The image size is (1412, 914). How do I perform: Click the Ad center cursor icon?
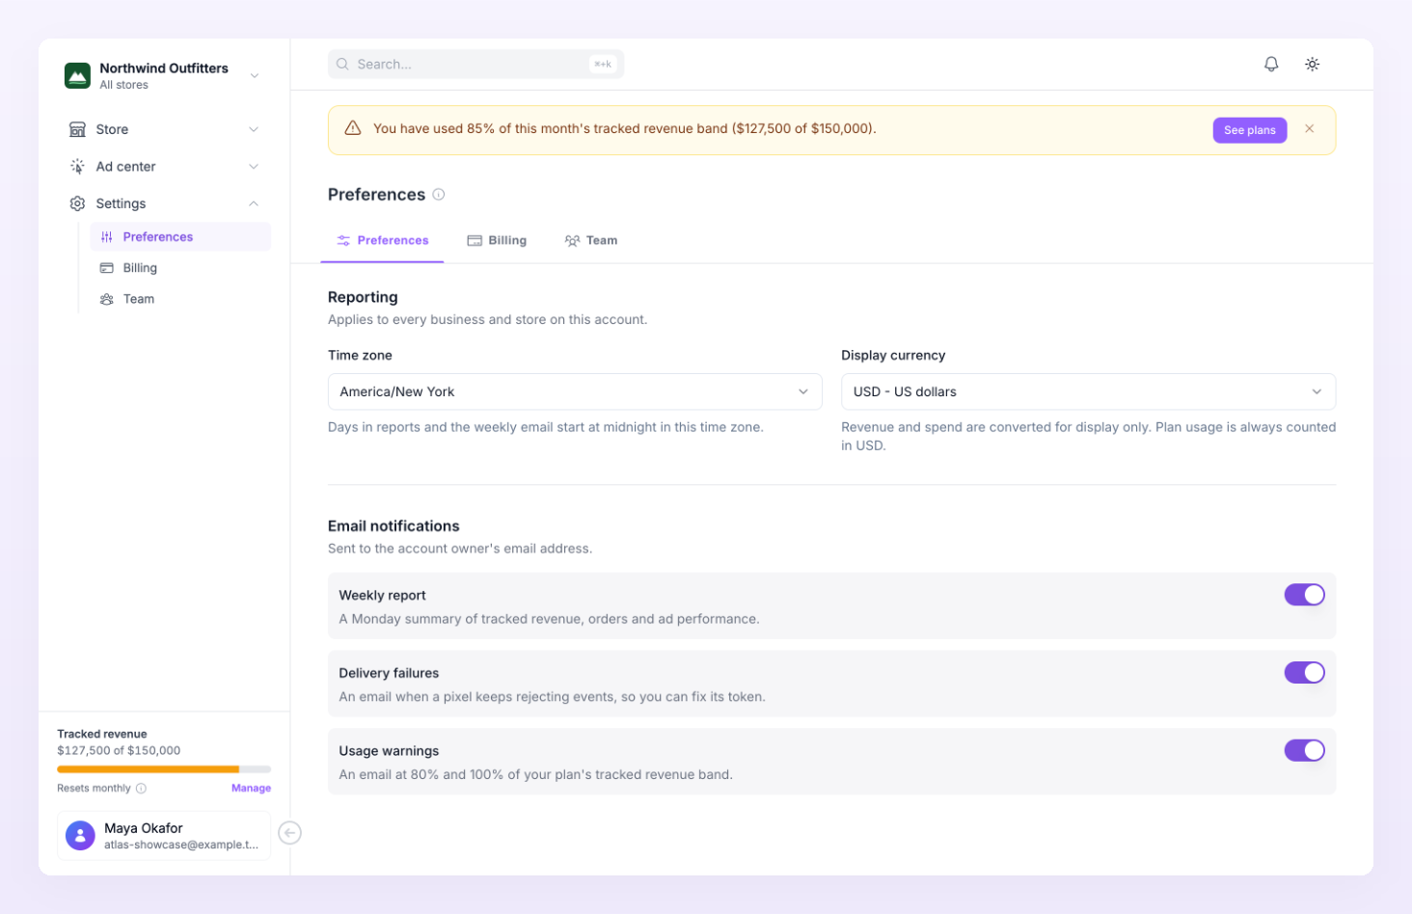77,167
